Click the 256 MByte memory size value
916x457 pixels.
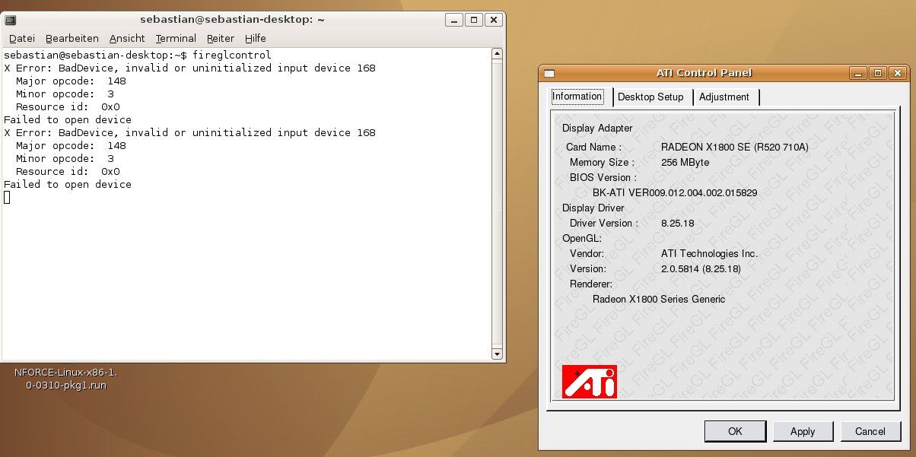coord(685,162)
